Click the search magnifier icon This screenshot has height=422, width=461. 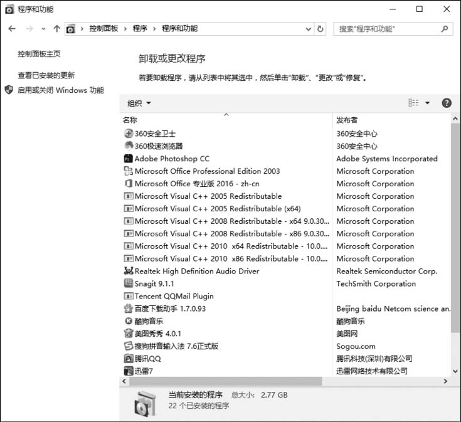[445, 28]
